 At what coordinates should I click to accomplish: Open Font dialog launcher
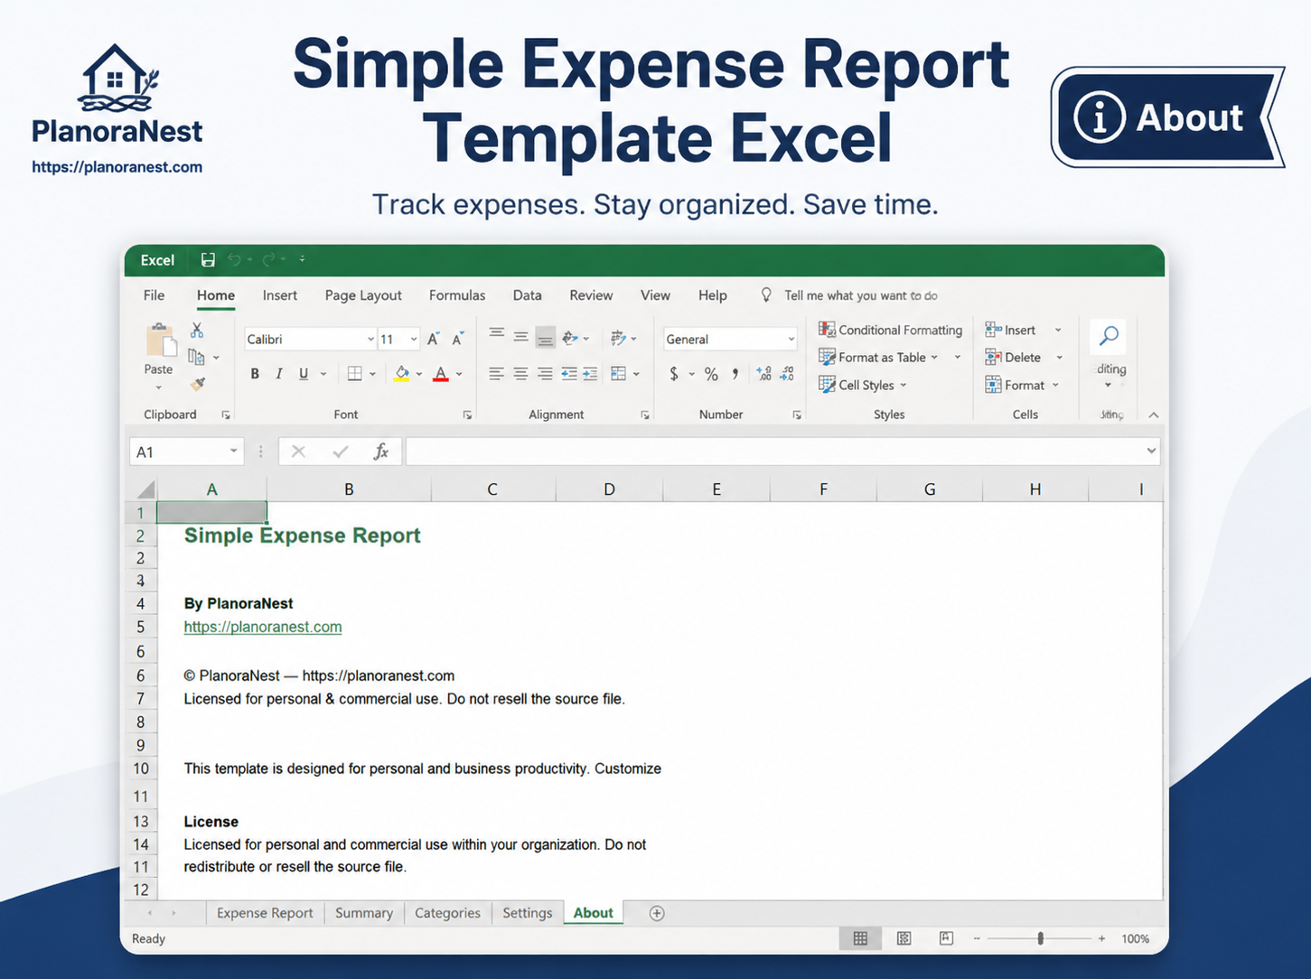tap(467, 415)
